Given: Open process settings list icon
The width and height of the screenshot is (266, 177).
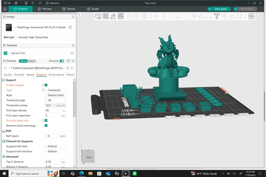Looking at the screenshot, I should click(x=68, y=61).
